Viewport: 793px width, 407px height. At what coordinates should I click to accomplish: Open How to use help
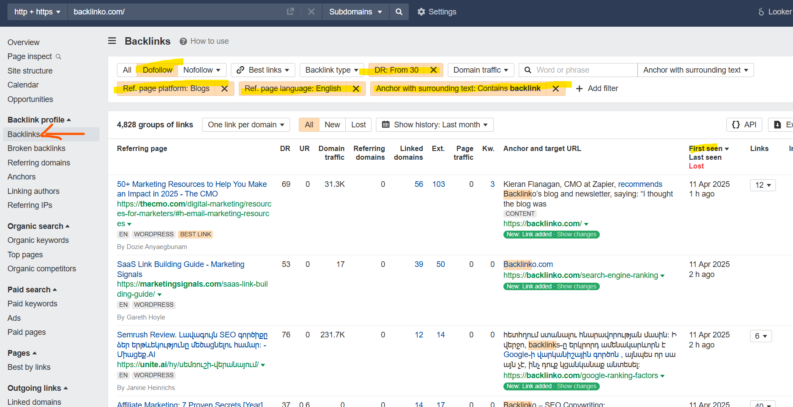[x=204, y=41]
